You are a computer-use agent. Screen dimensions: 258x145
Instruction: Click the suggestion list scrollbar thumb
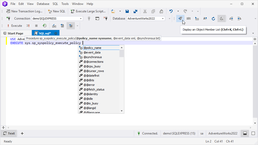122,53
